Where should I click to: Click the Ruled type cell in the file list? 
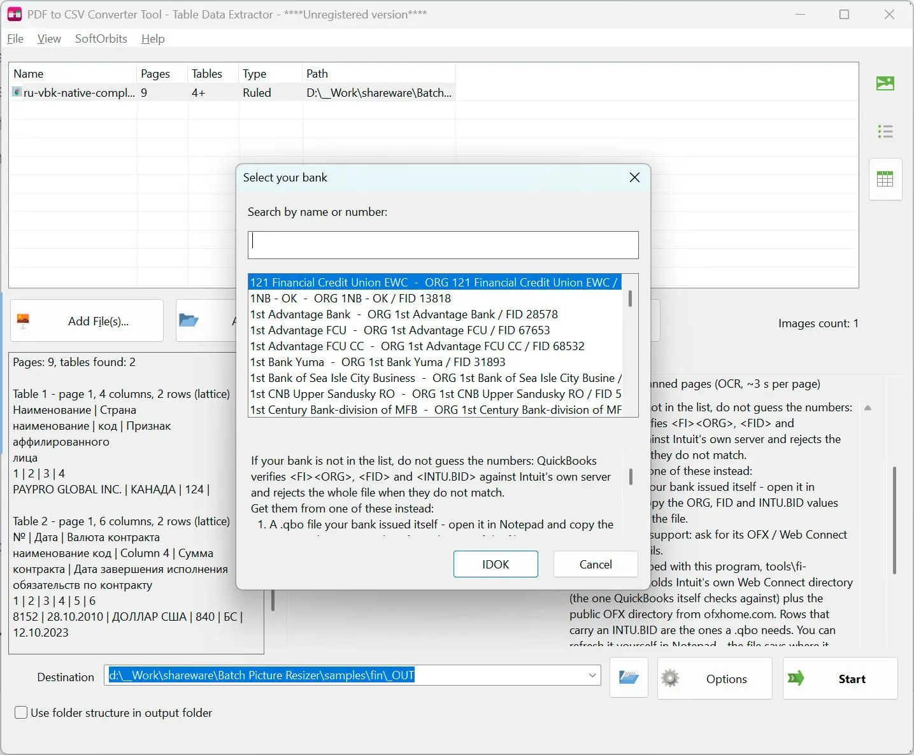(257, 93)
